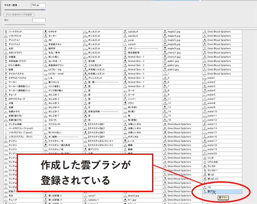This screenshot has width=257, height=204.
Task: Select the 【テクスチャ】コンクリート1 brush
Action: (103, 141)
